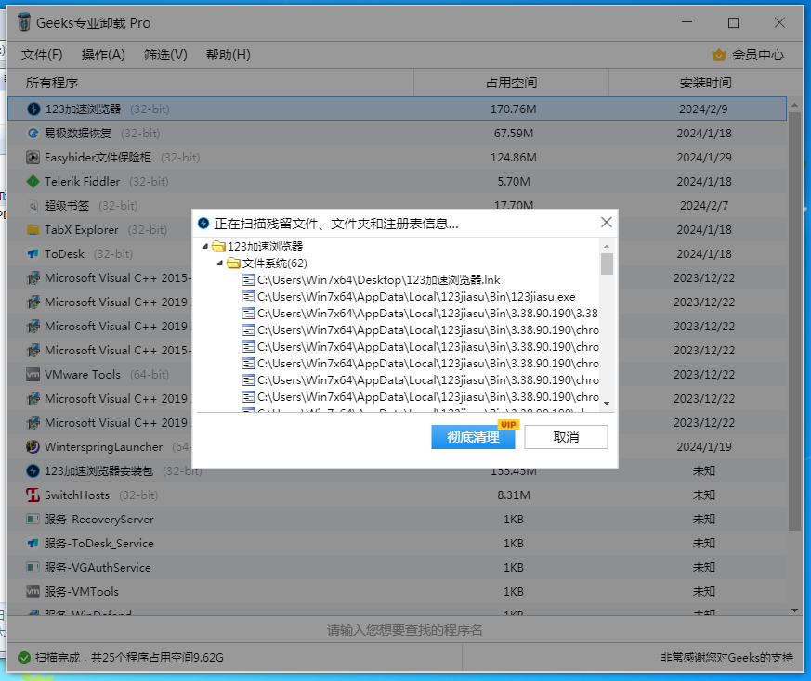Click the 文件系统(62) folder icon

234,263
